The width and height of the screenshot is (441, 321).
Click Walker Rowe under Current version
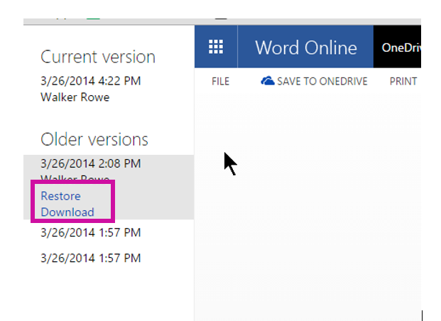point(75,97)
